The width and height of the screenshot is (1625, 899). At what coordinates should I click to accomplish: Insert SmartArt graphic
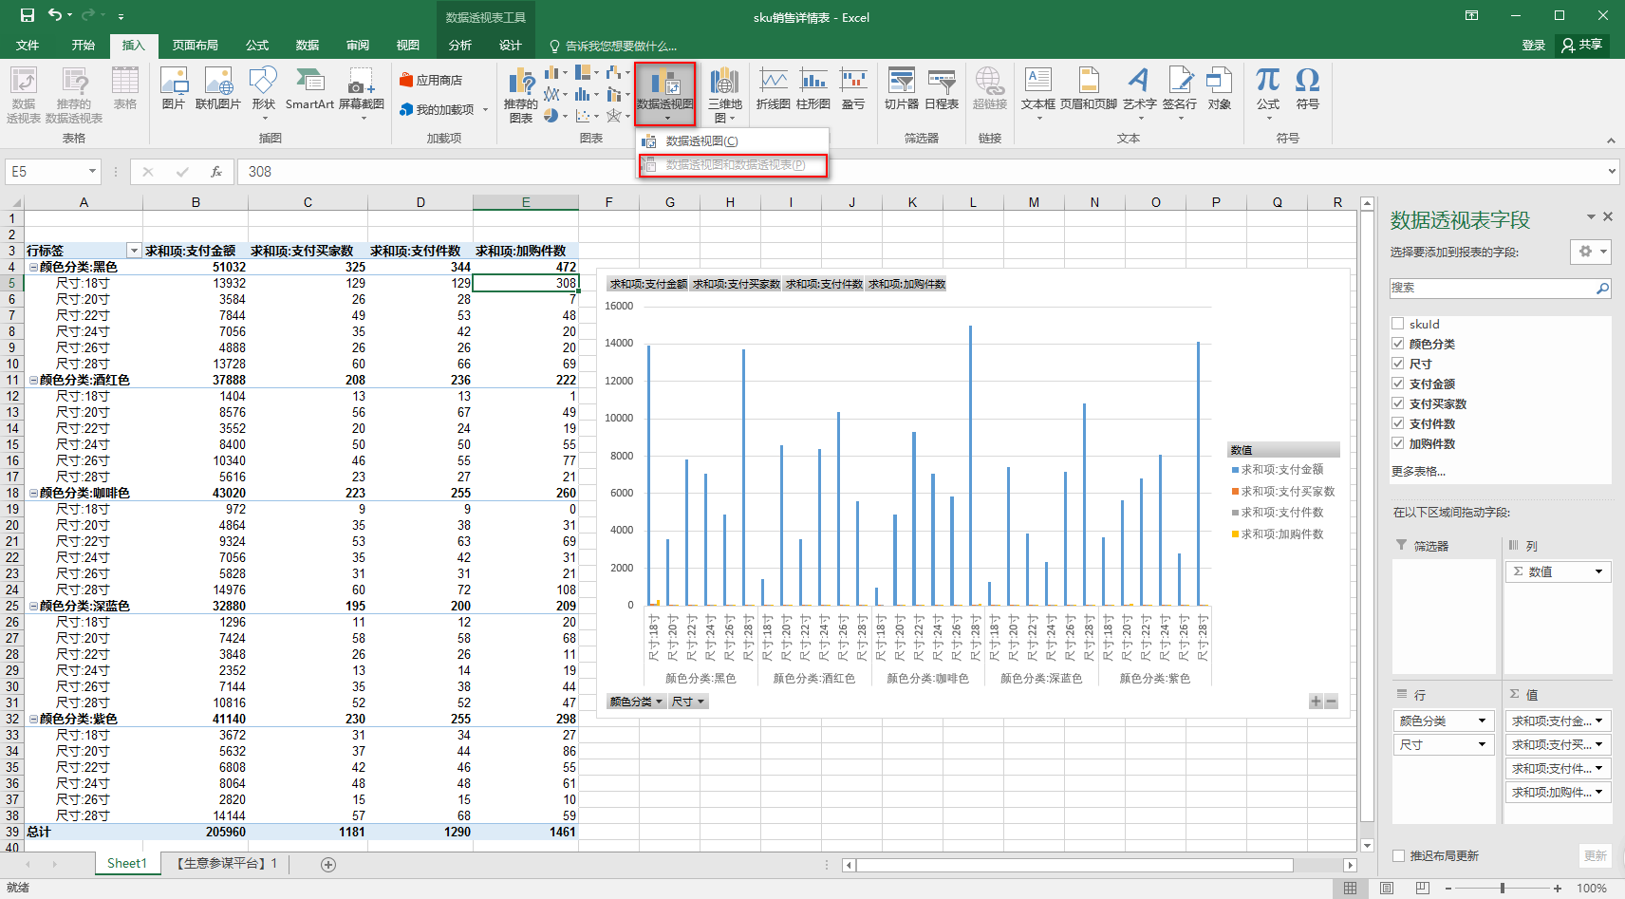[309, 88]
